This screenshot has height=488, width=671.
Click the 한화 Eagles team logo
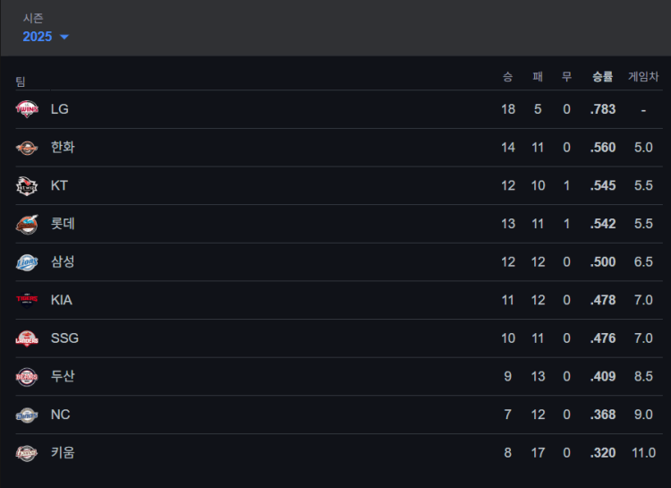point(27,148)
